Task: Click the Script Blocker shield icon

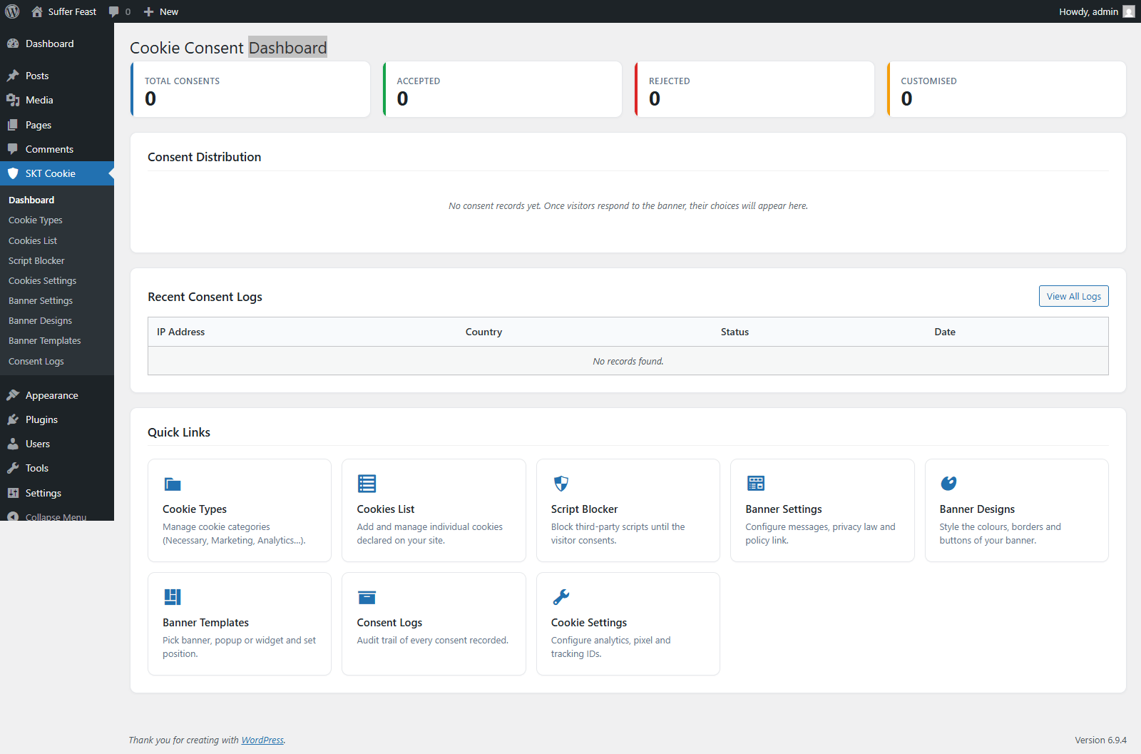Action: pyautogui.click(x=561, y=483)
